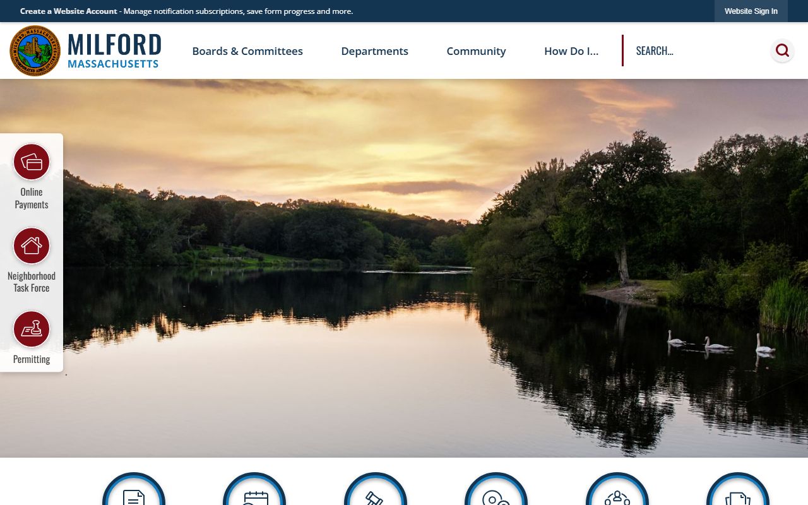Click the people group circle icon
The height and width of the screenshot is (505, 808).
[x=617, y=489]
